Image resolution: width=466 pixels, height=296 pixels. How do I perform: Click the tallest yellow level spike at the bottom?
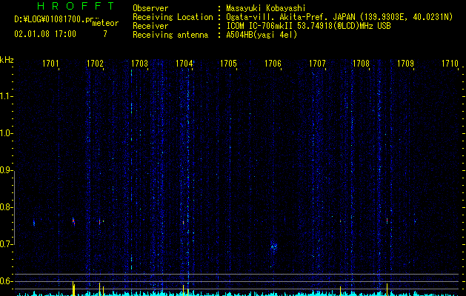click(x=73, y=289)
